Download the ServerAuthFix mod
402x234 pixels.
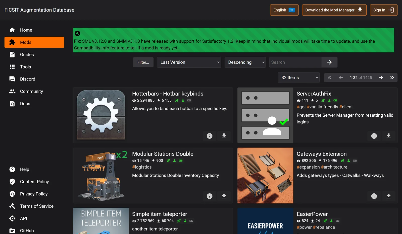pyautogui.click(x=389, y=136)
